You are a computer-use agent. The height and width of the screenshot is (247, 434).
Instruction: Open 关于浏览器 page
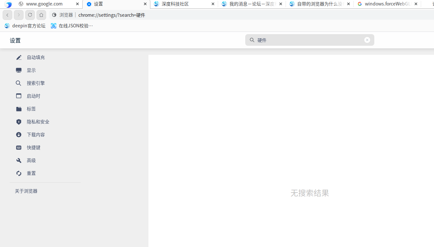[x=26, y=191]
